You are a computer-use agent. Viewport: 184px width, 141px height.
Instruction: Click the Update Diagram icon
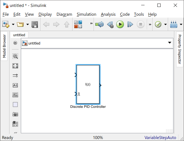(100, 24)
